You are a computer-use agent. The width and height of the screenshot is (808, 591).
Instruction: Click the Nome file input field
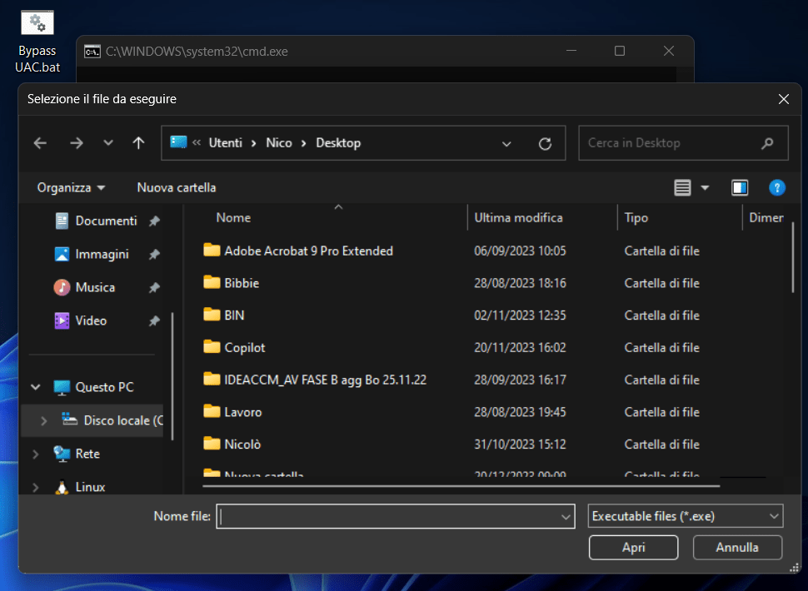click(387, 516)
